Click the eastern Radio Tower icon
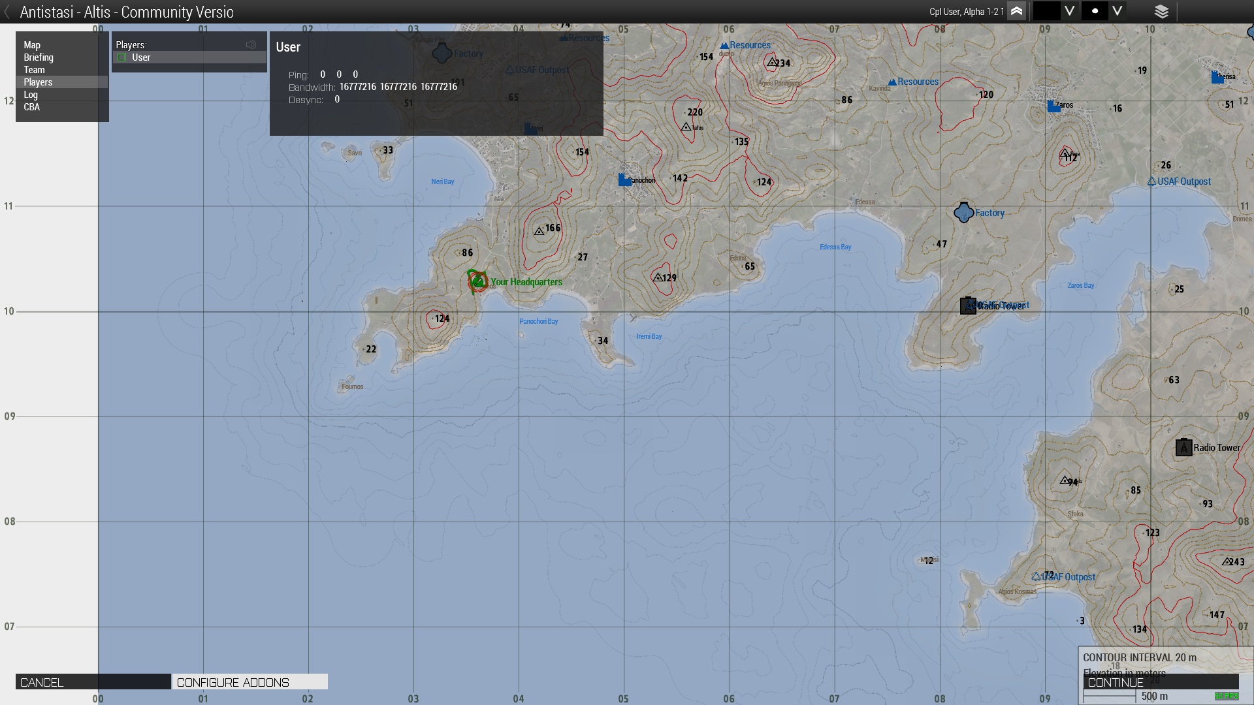1254x705 pixels. tap(1183, 448)
